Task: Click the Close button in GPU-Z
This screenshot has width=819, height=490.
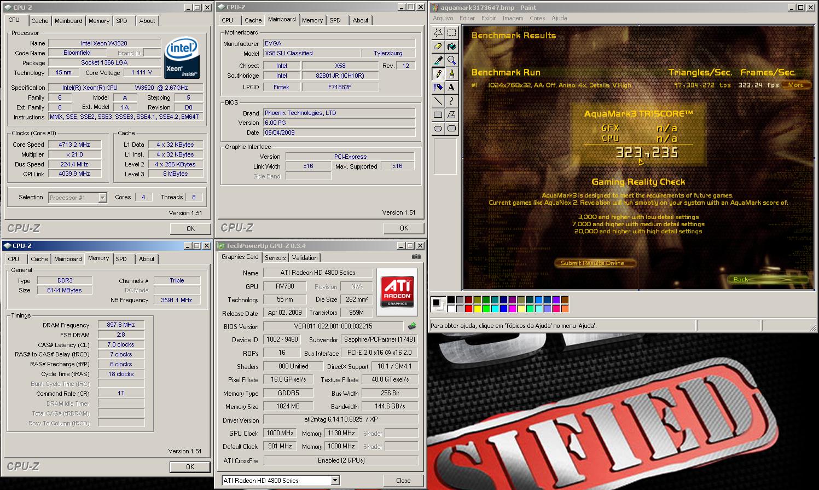Action: 403,481
